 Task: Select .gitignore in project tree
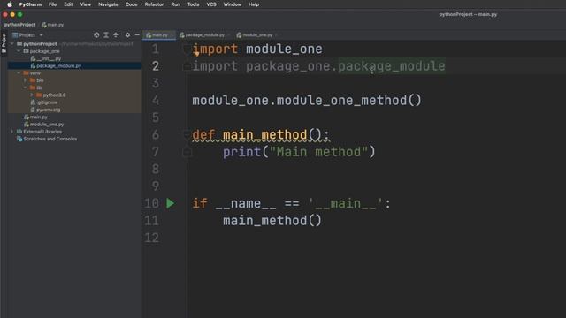coord(44,102)
